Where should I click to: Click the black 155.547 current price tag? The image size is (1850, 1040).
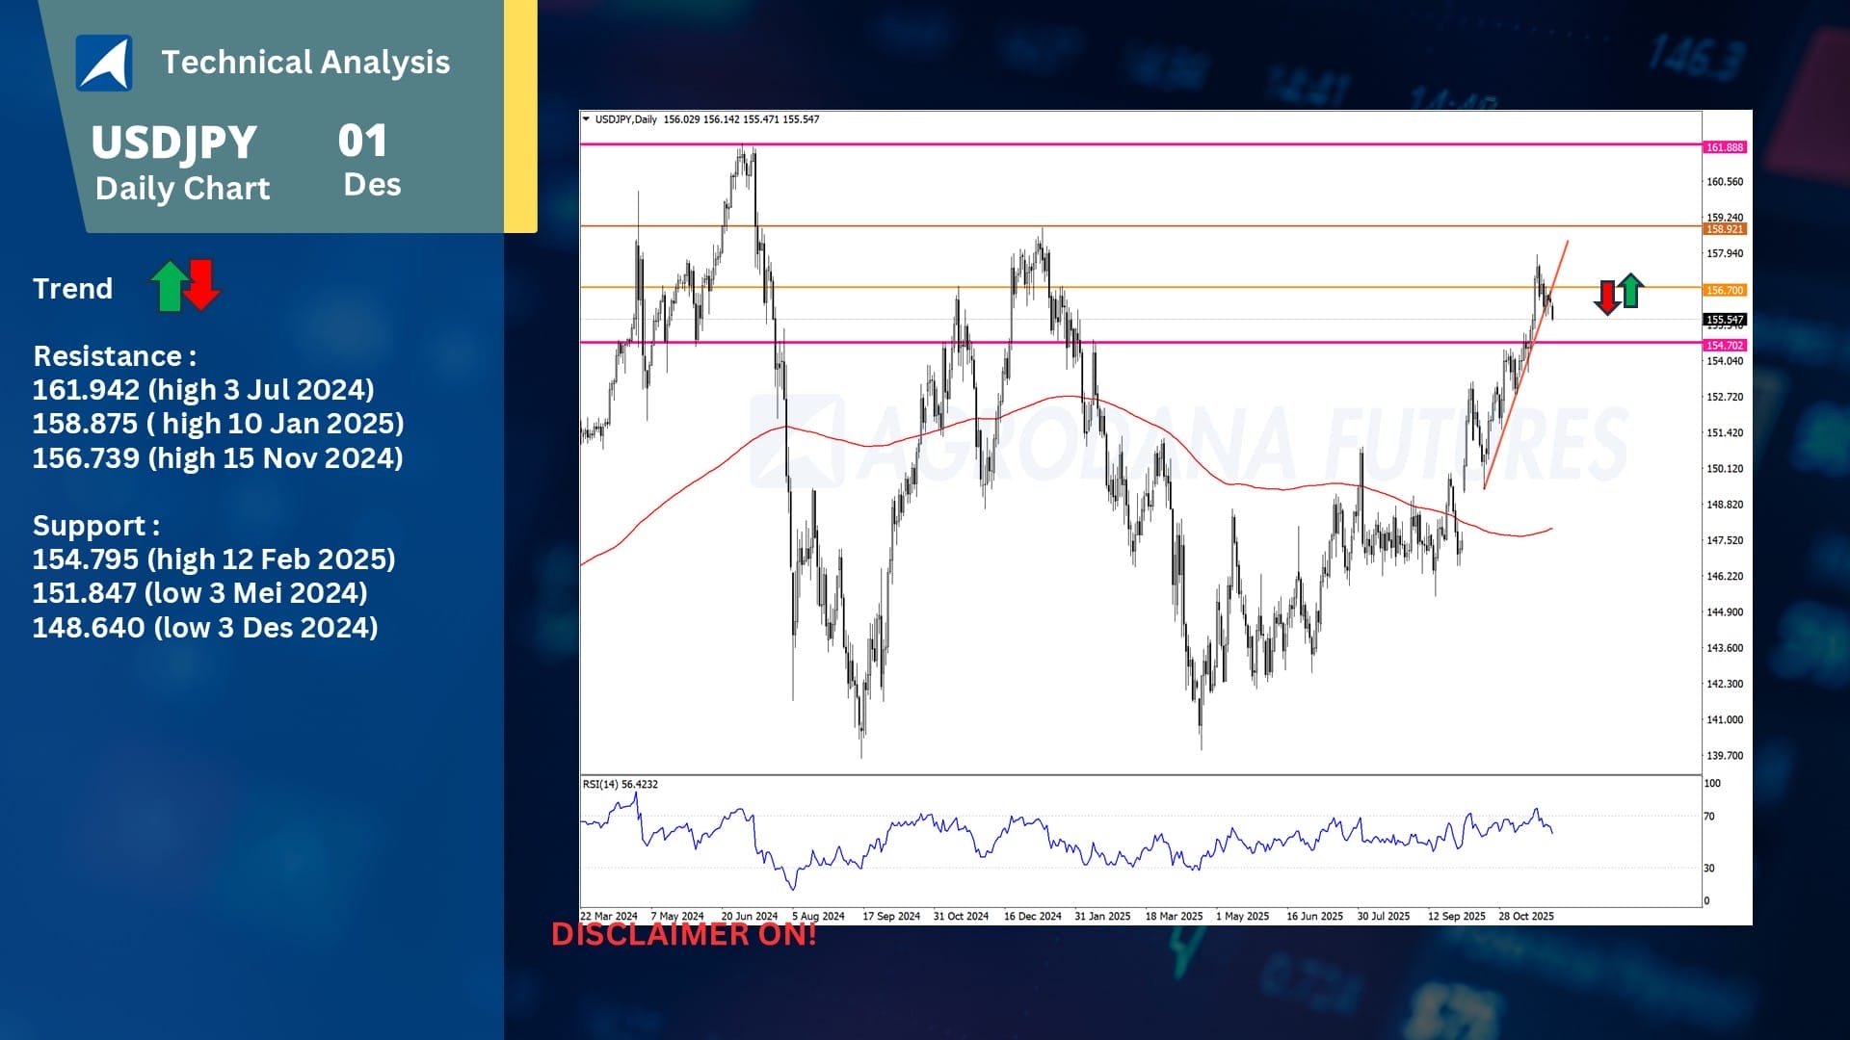tap(1725, 320)
